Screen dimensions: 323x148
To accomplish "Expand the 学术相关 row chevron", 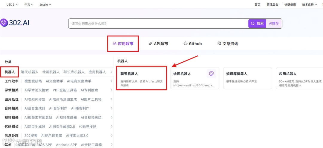I will tap(112, 90).
